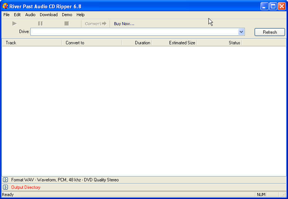Click the NUM indicator in status bar
The image size is (288, 199).
pos(261,194)
